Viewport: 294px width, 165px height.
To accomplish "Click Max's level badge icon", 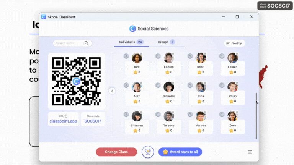I will (126, 85).
